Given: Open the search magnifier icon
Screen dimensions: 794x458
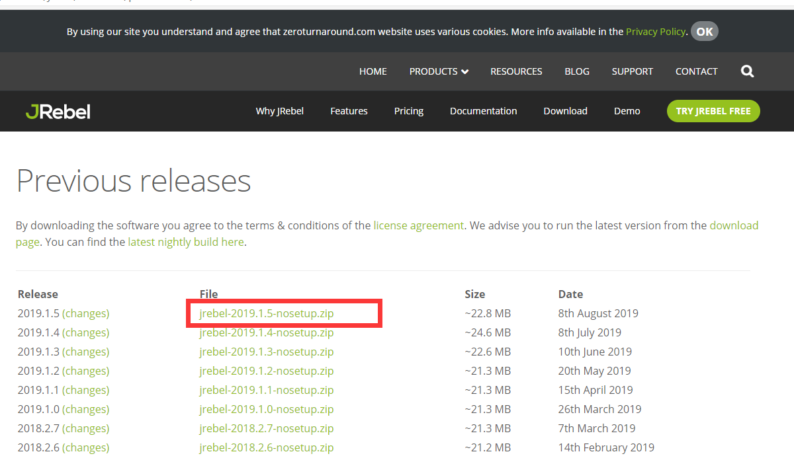Looking at the screenshot, I should point(748,71).
